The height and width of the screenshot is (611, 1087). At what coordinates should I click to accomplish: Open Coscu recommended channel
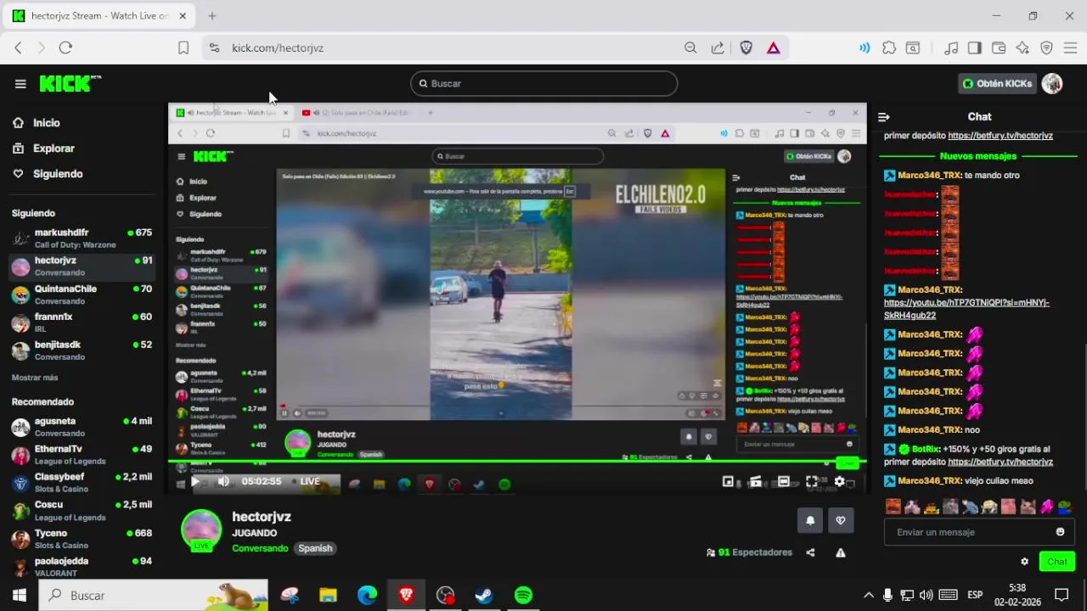[82, 511]
